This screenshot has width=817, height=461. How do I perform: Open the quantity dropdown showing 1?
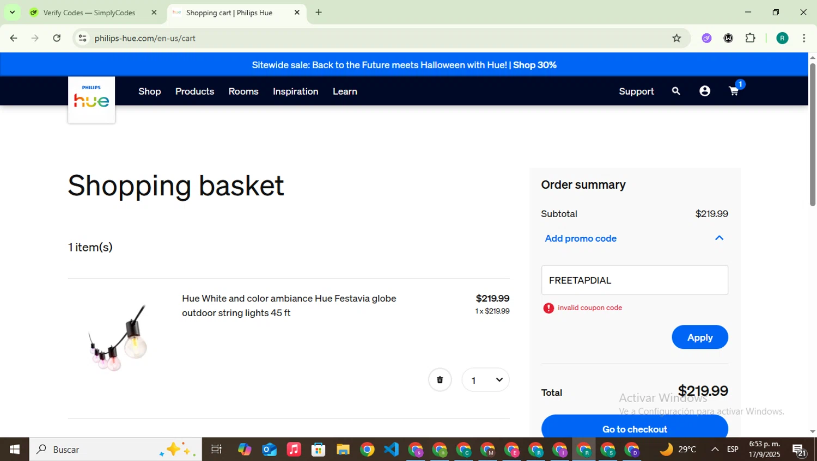pyautogui.click(x=486, y=380)
